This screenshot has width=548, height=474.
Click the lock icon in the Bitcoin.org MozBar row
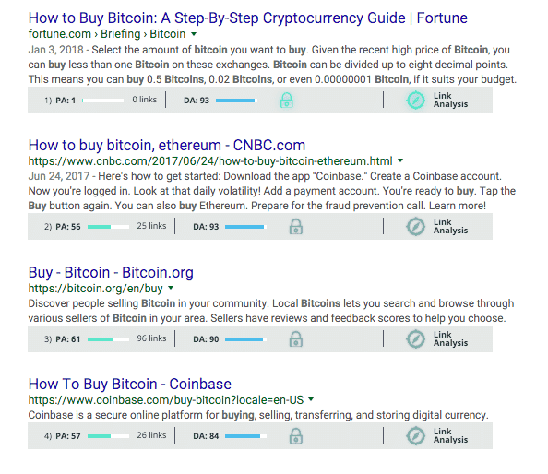click(295, 339)
